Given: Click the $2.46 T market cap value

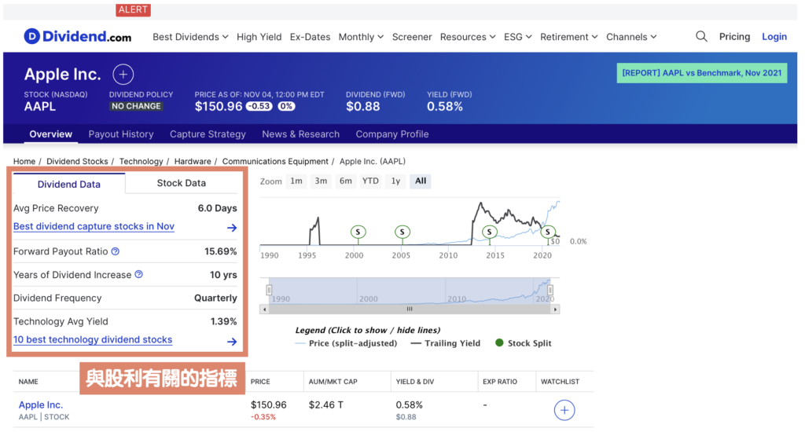Looking at the screenshot, I should [x=326, y=405].
